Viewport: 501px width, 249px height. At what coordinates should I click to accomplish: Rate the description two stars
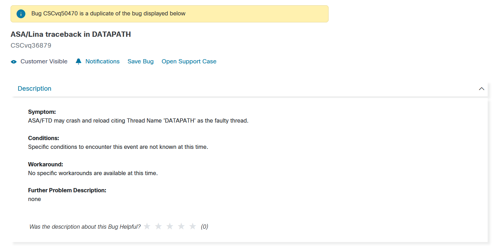coord(158,227)
